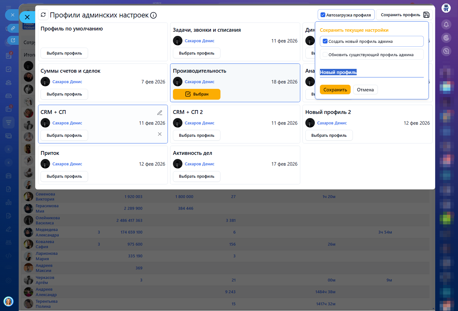This screenshot has height=311, width=458.
Task: Click the Сохранить профиль button
Action: [x=400, y=15]
